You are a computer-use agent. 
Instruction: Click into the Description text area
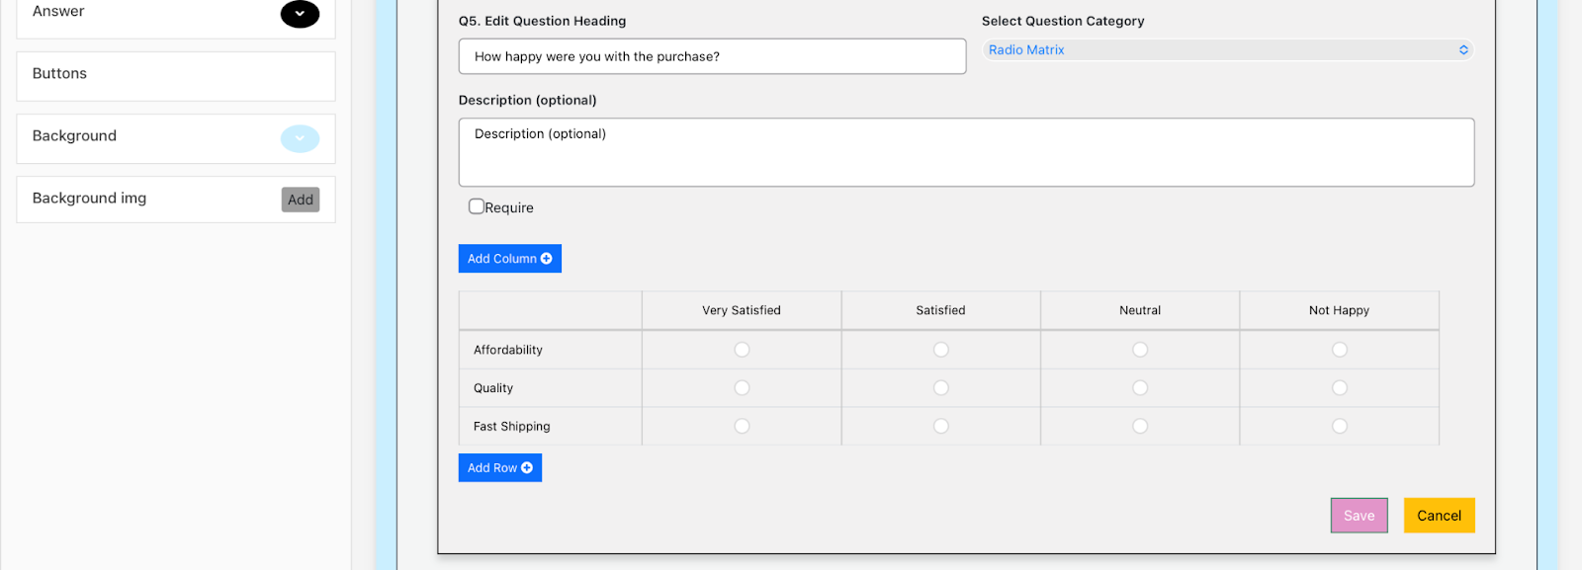click(966, 152)
